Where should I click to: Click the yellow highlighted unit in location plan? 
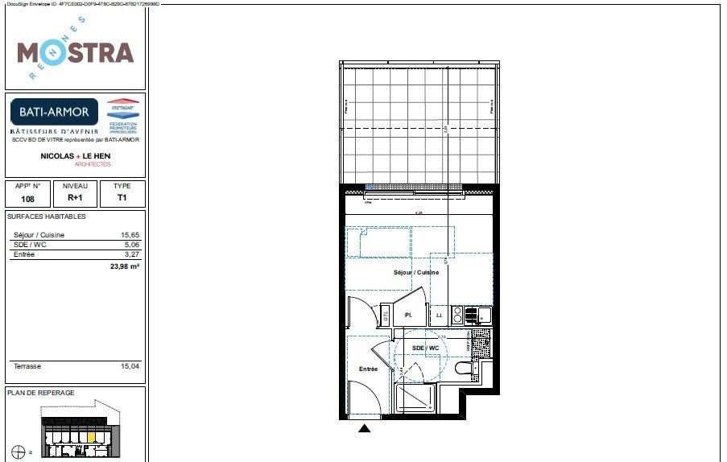(x=91, y=437)
